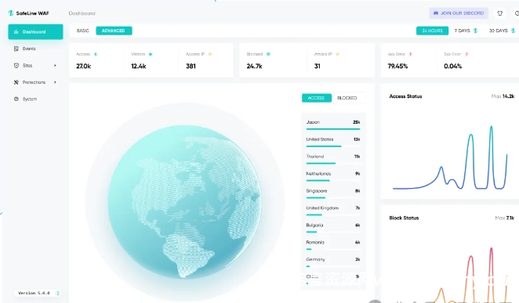Expand the Sites submenu arrow
The image size is (519, 303).
click(55, 66)
